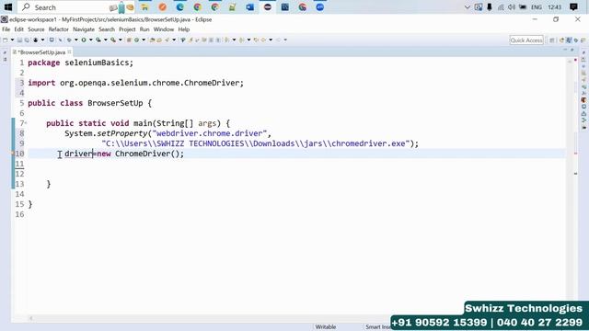Click the Windows Start button
This screenshot has height=331, width=589.
click(x=8, y=7)
